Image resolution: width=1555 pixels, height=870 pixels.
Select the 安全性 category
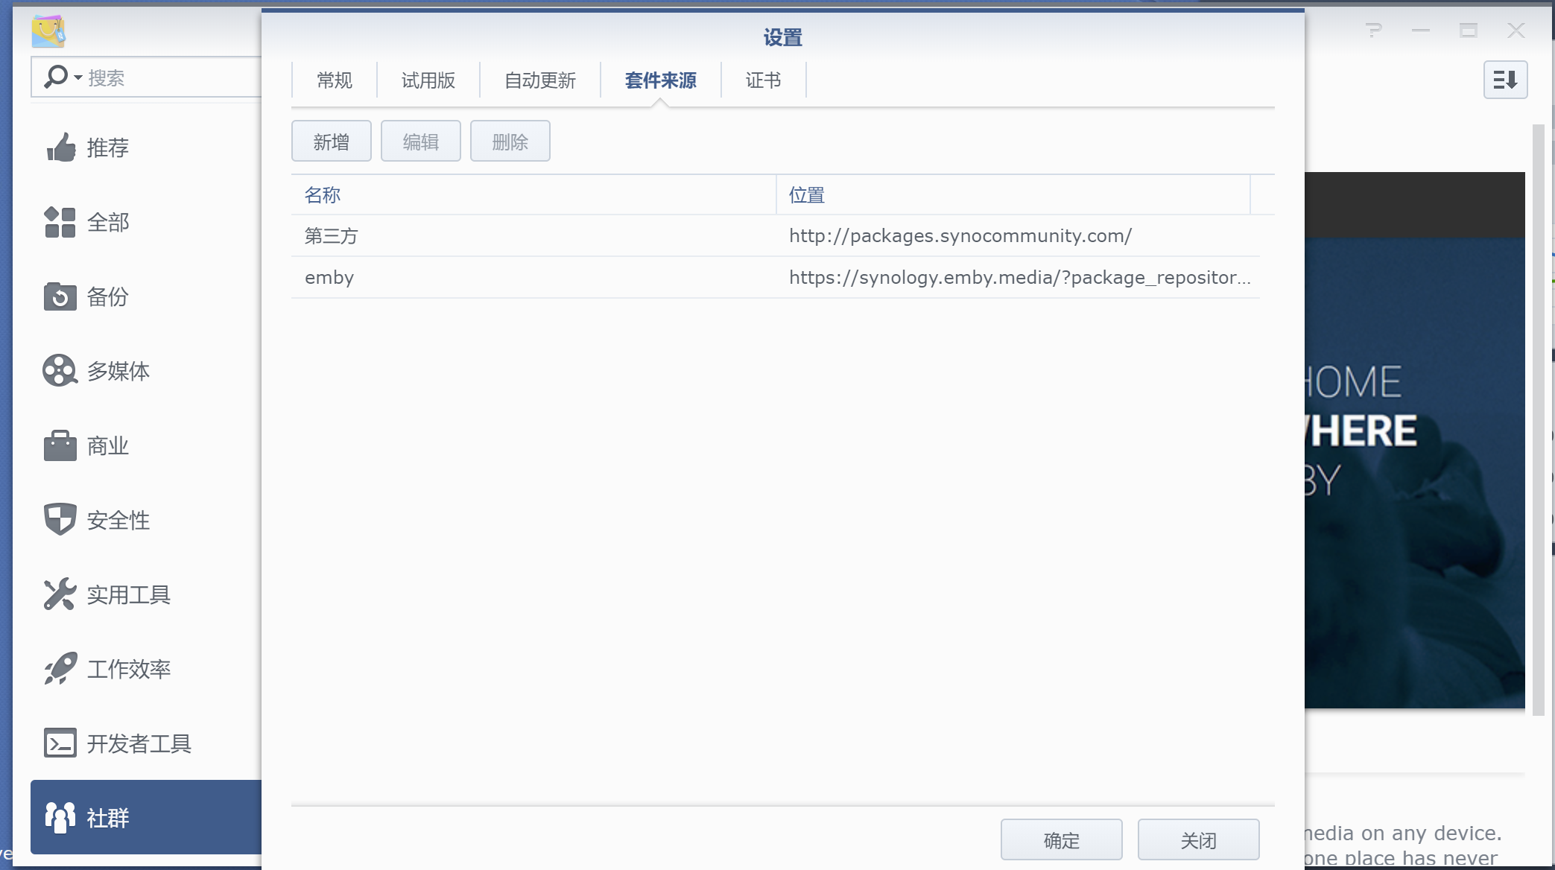(118, 520)
